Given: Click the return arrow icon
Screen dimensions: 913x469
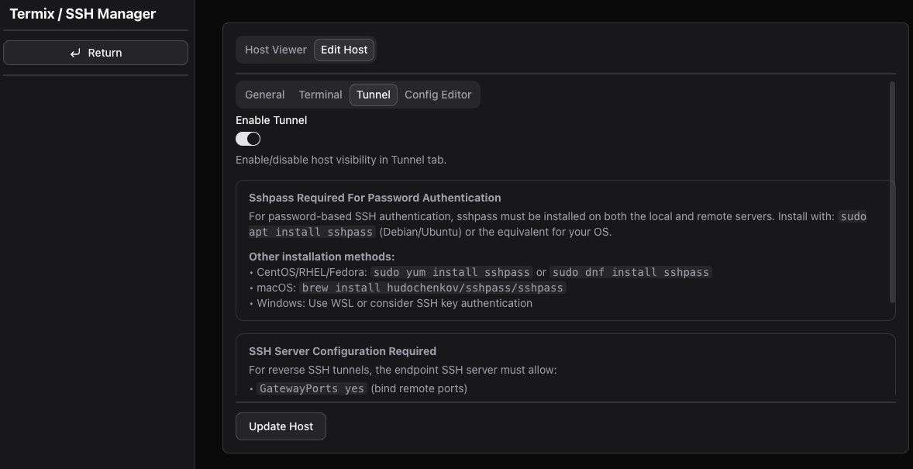Looking at the screenshot, I should [x=75, y=53].
